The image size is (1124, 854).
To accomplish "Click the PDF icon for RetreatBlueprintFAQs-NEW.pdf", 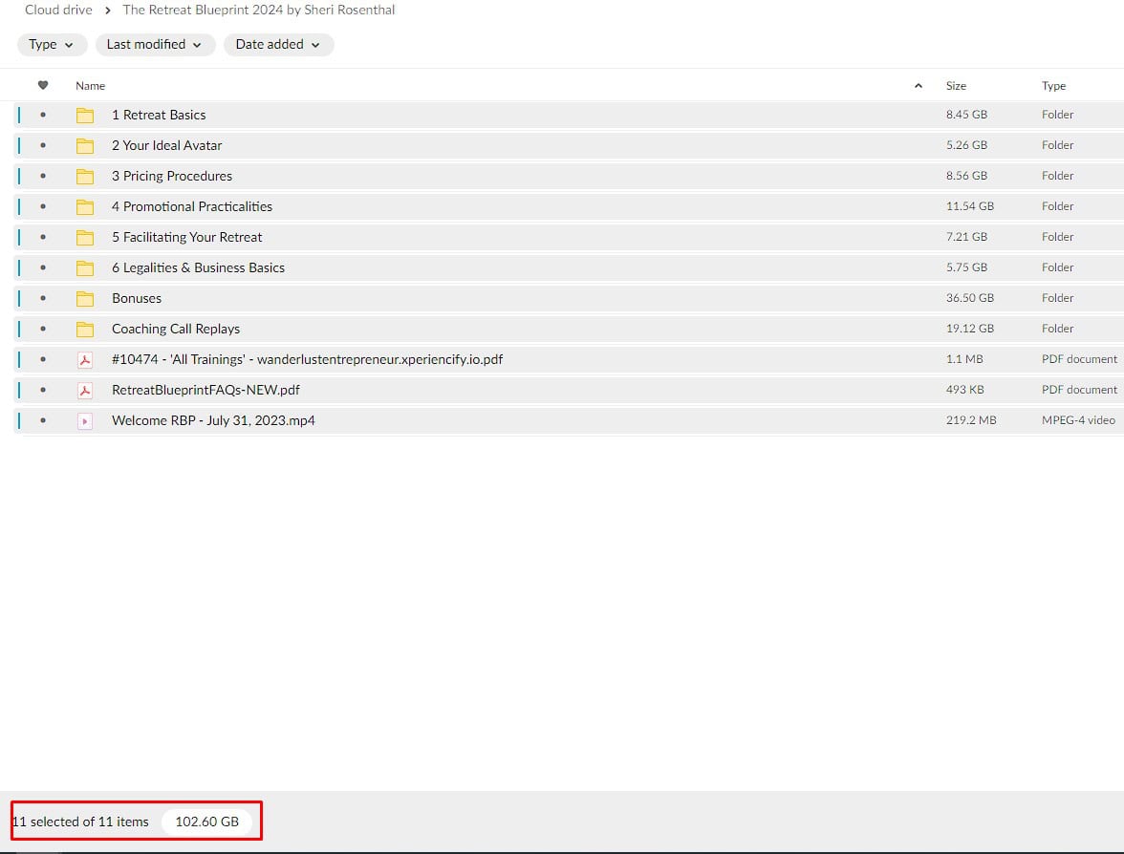I will click(x=85, y=390).
